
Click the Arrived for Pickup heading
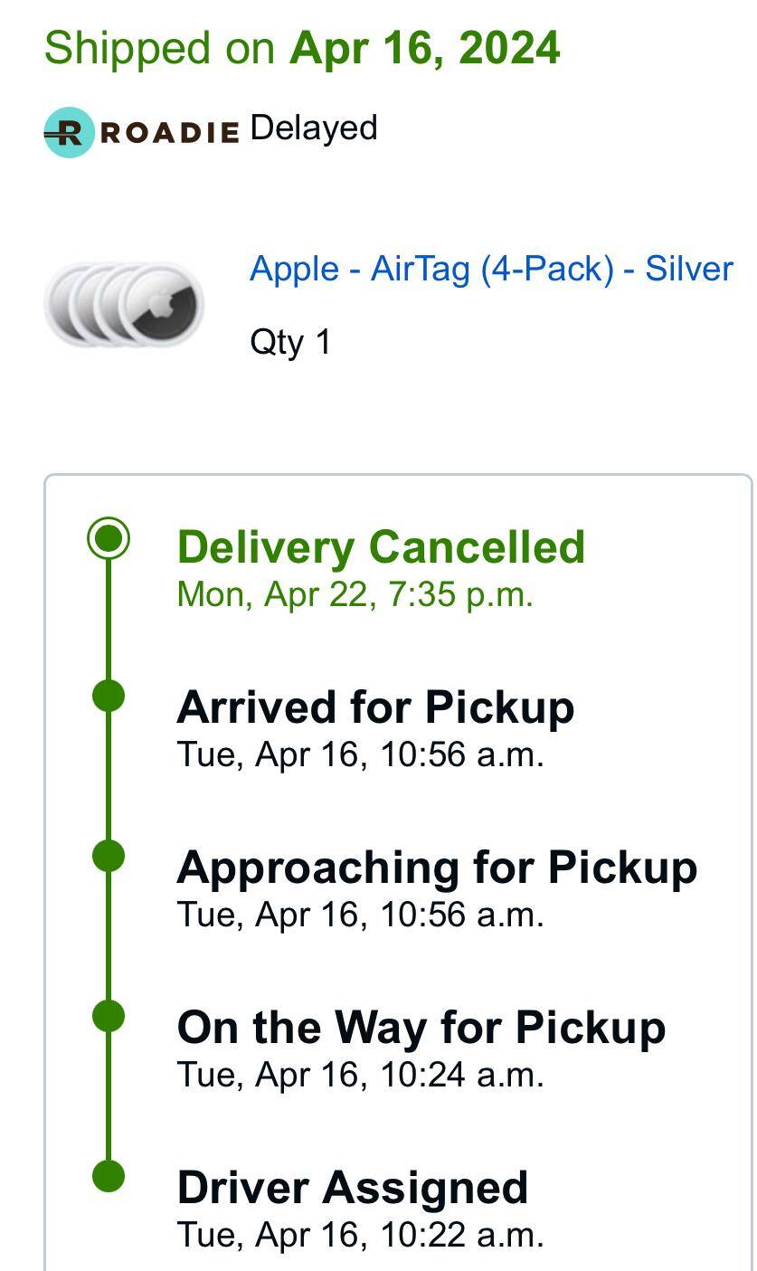point(375,707)
